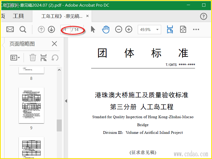Open the search magnifier tool
The image size is (212, 159).
click(23, 29)
